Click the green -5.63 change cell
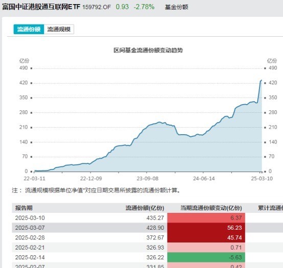 point(206,257)
